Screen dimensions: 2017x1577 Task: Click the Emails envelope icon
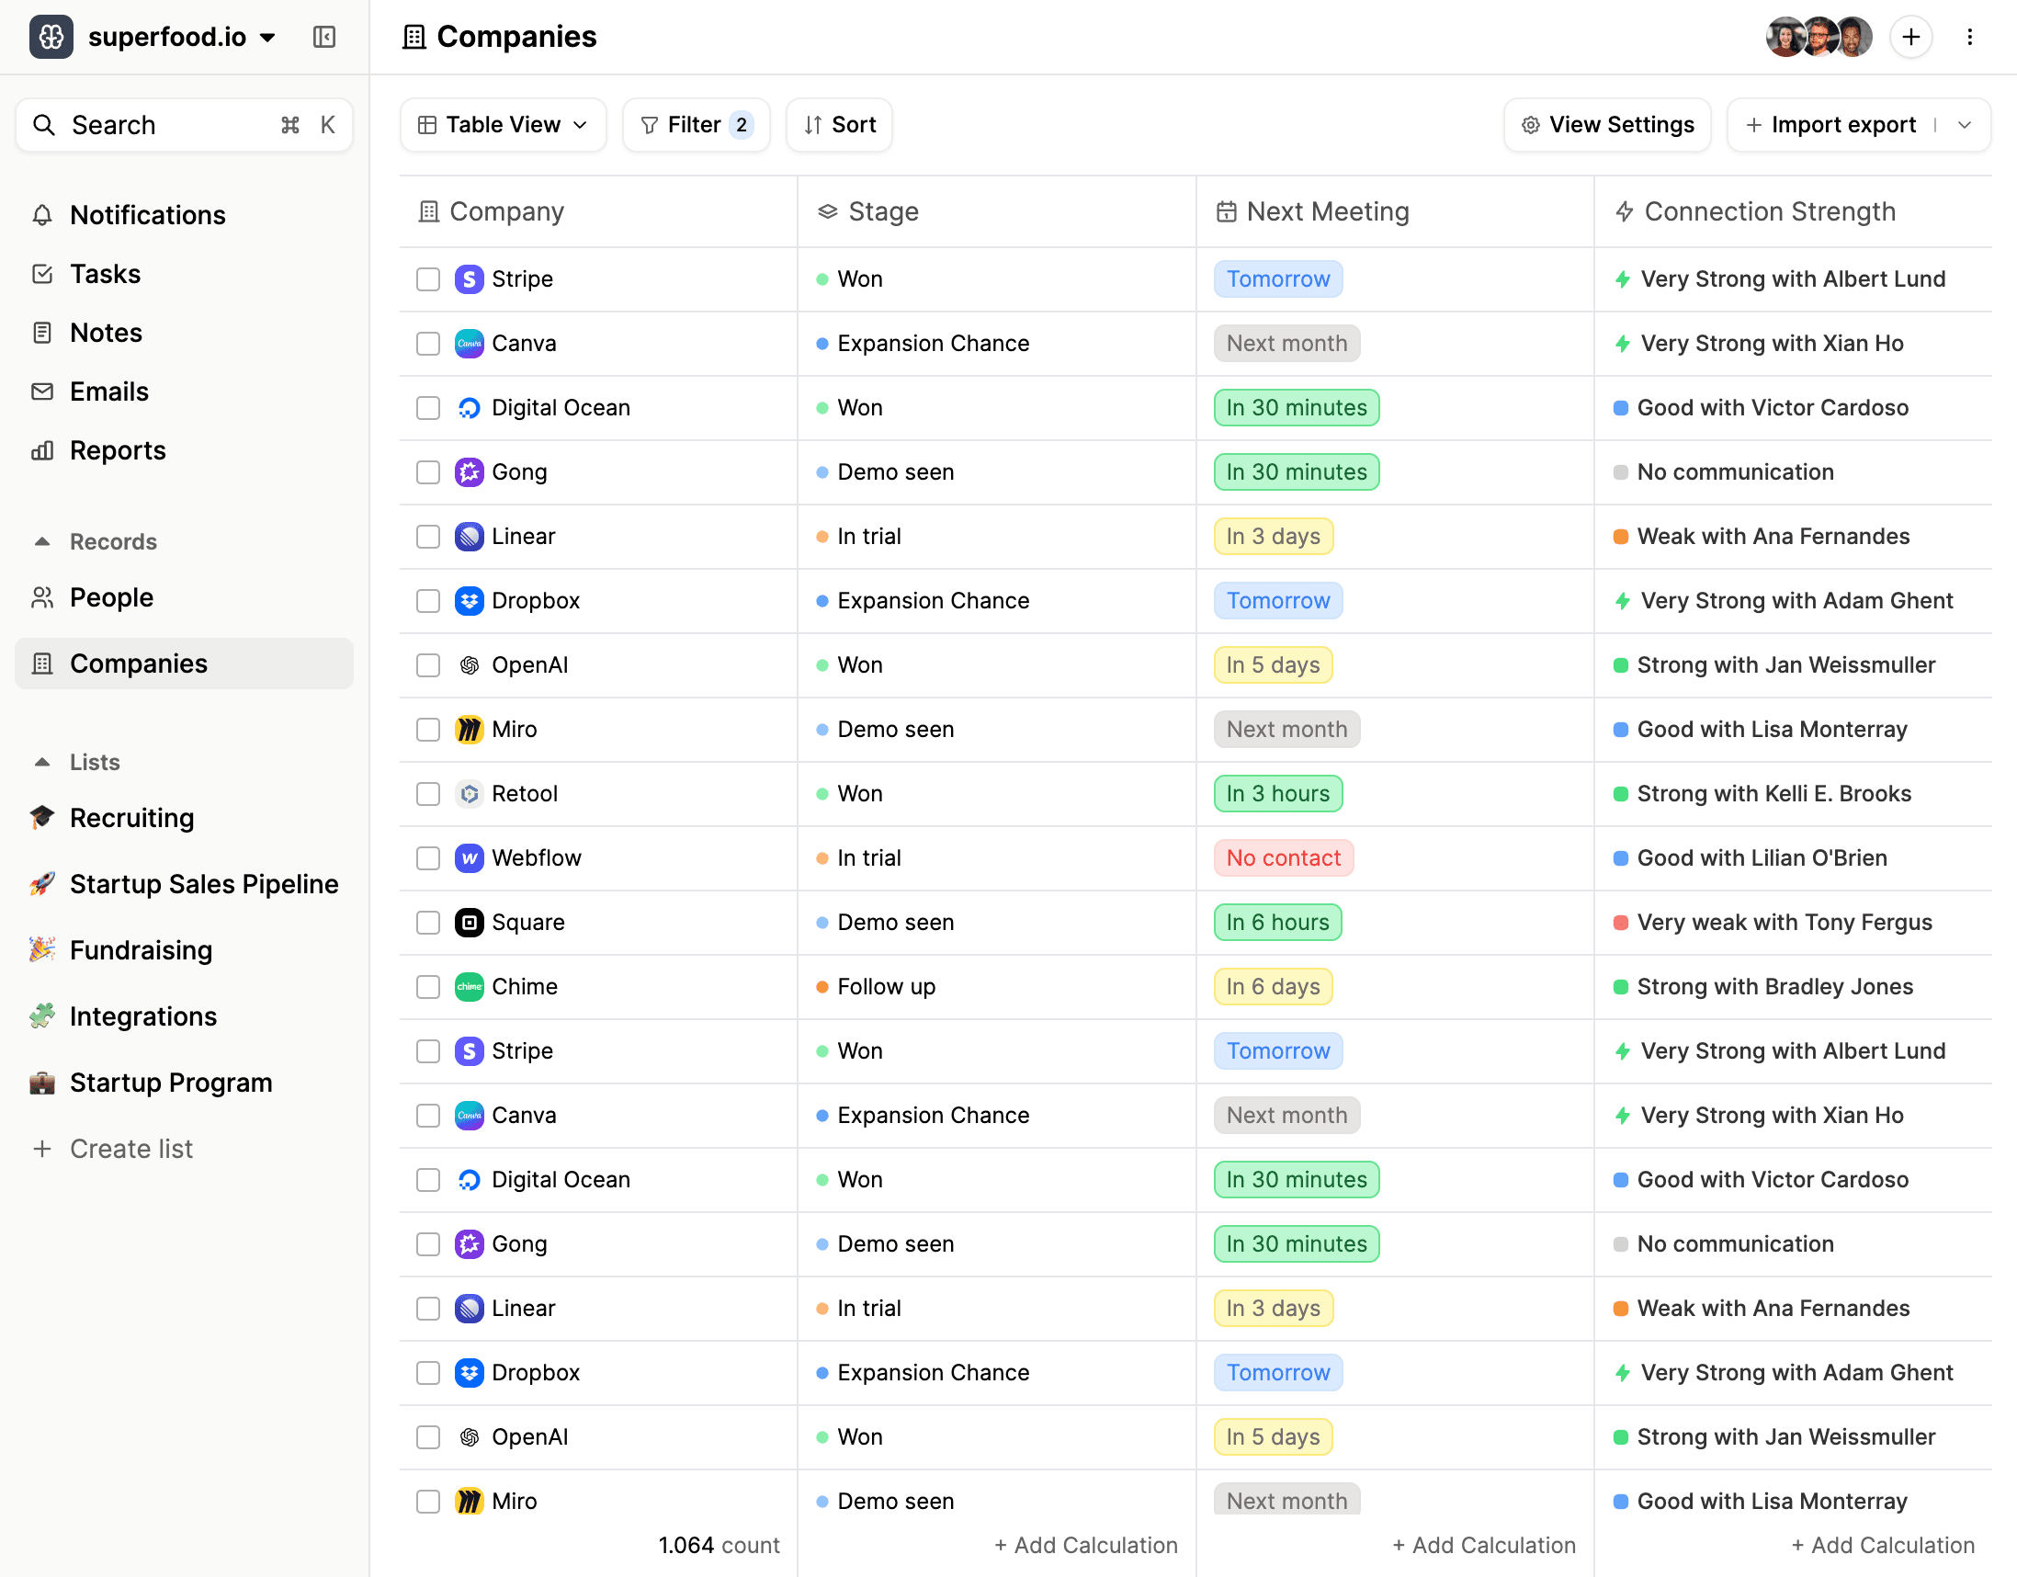(x=42, y=391)
